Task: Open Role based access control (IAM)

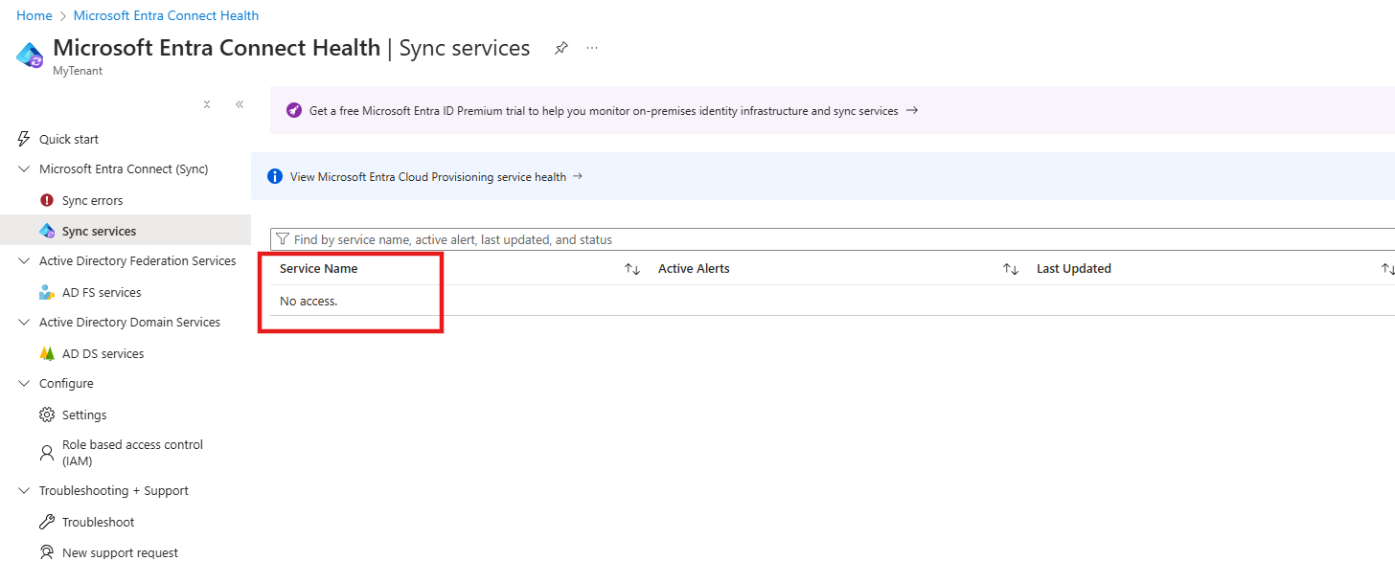Action: 131,452
